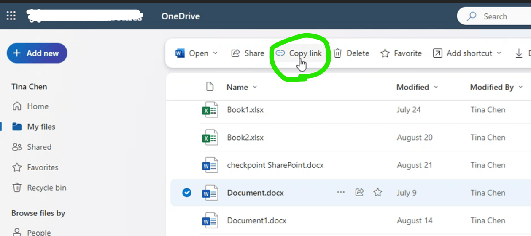Image resolution: width=531 pixels, height=236 pixels.
Task: Click Add shortcut in command bar
Action: (463, 53)
